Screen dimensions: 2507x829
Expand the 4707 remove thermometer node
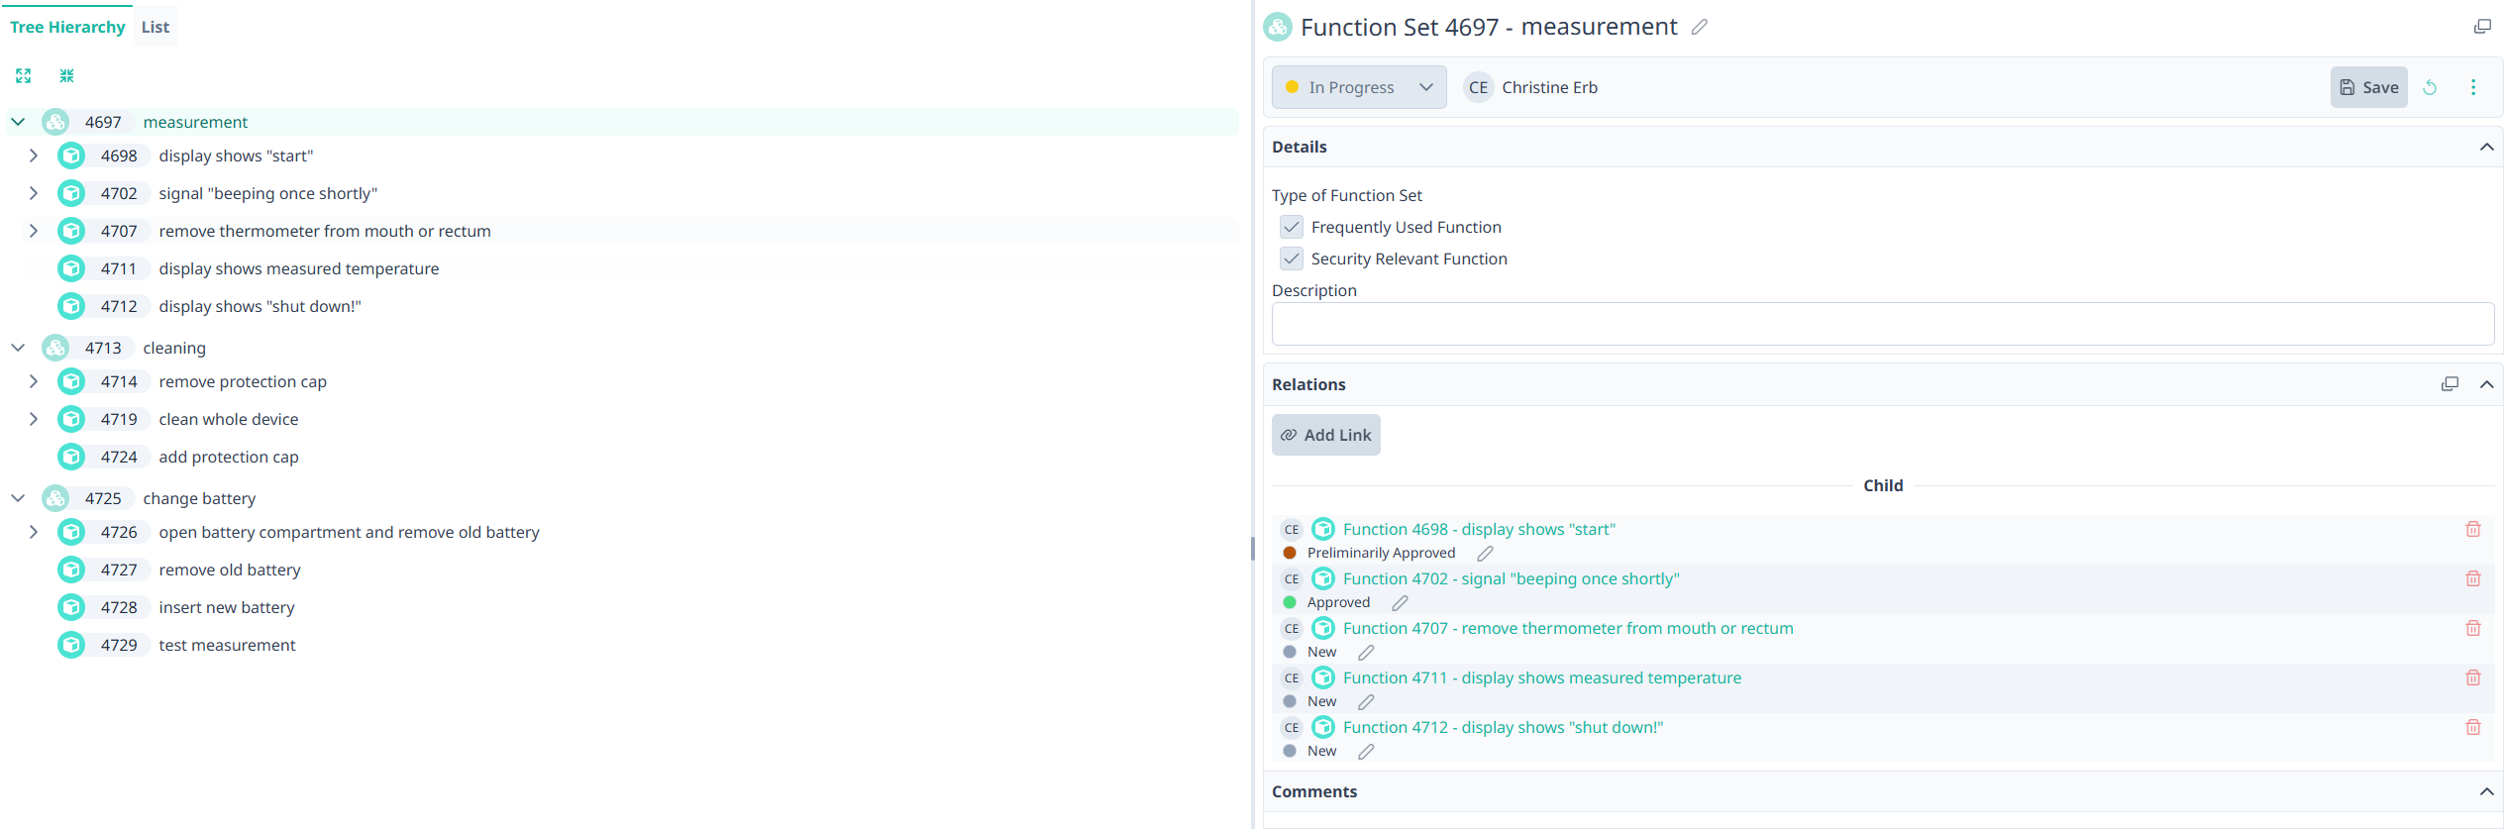(x=34, y=231)
